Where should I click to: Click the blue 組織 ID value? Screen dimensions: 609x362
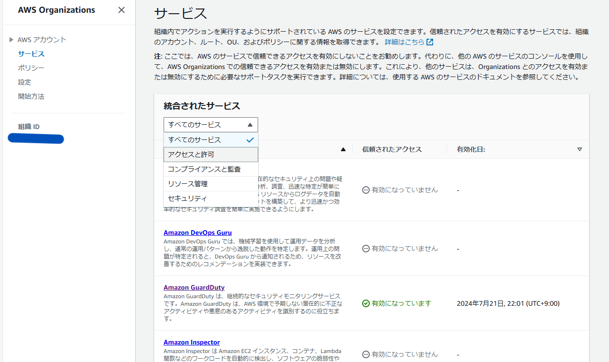tap(35, 138)
